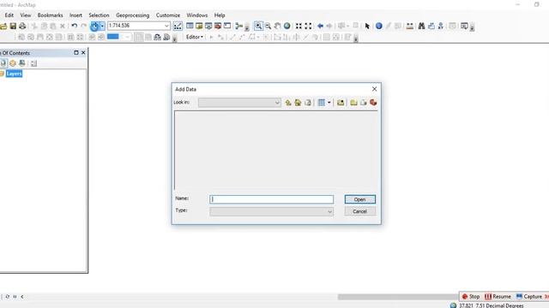Image resolution: width=549 pixels, height=308 pixels.
Task: Click Up One Level icon in Add Data
Action: [288, 103]
